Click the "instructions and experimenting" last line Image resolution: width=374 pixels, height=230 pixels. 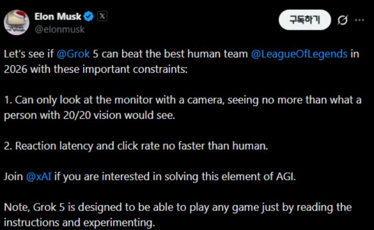pyautogui.click(x=80, y=223)
